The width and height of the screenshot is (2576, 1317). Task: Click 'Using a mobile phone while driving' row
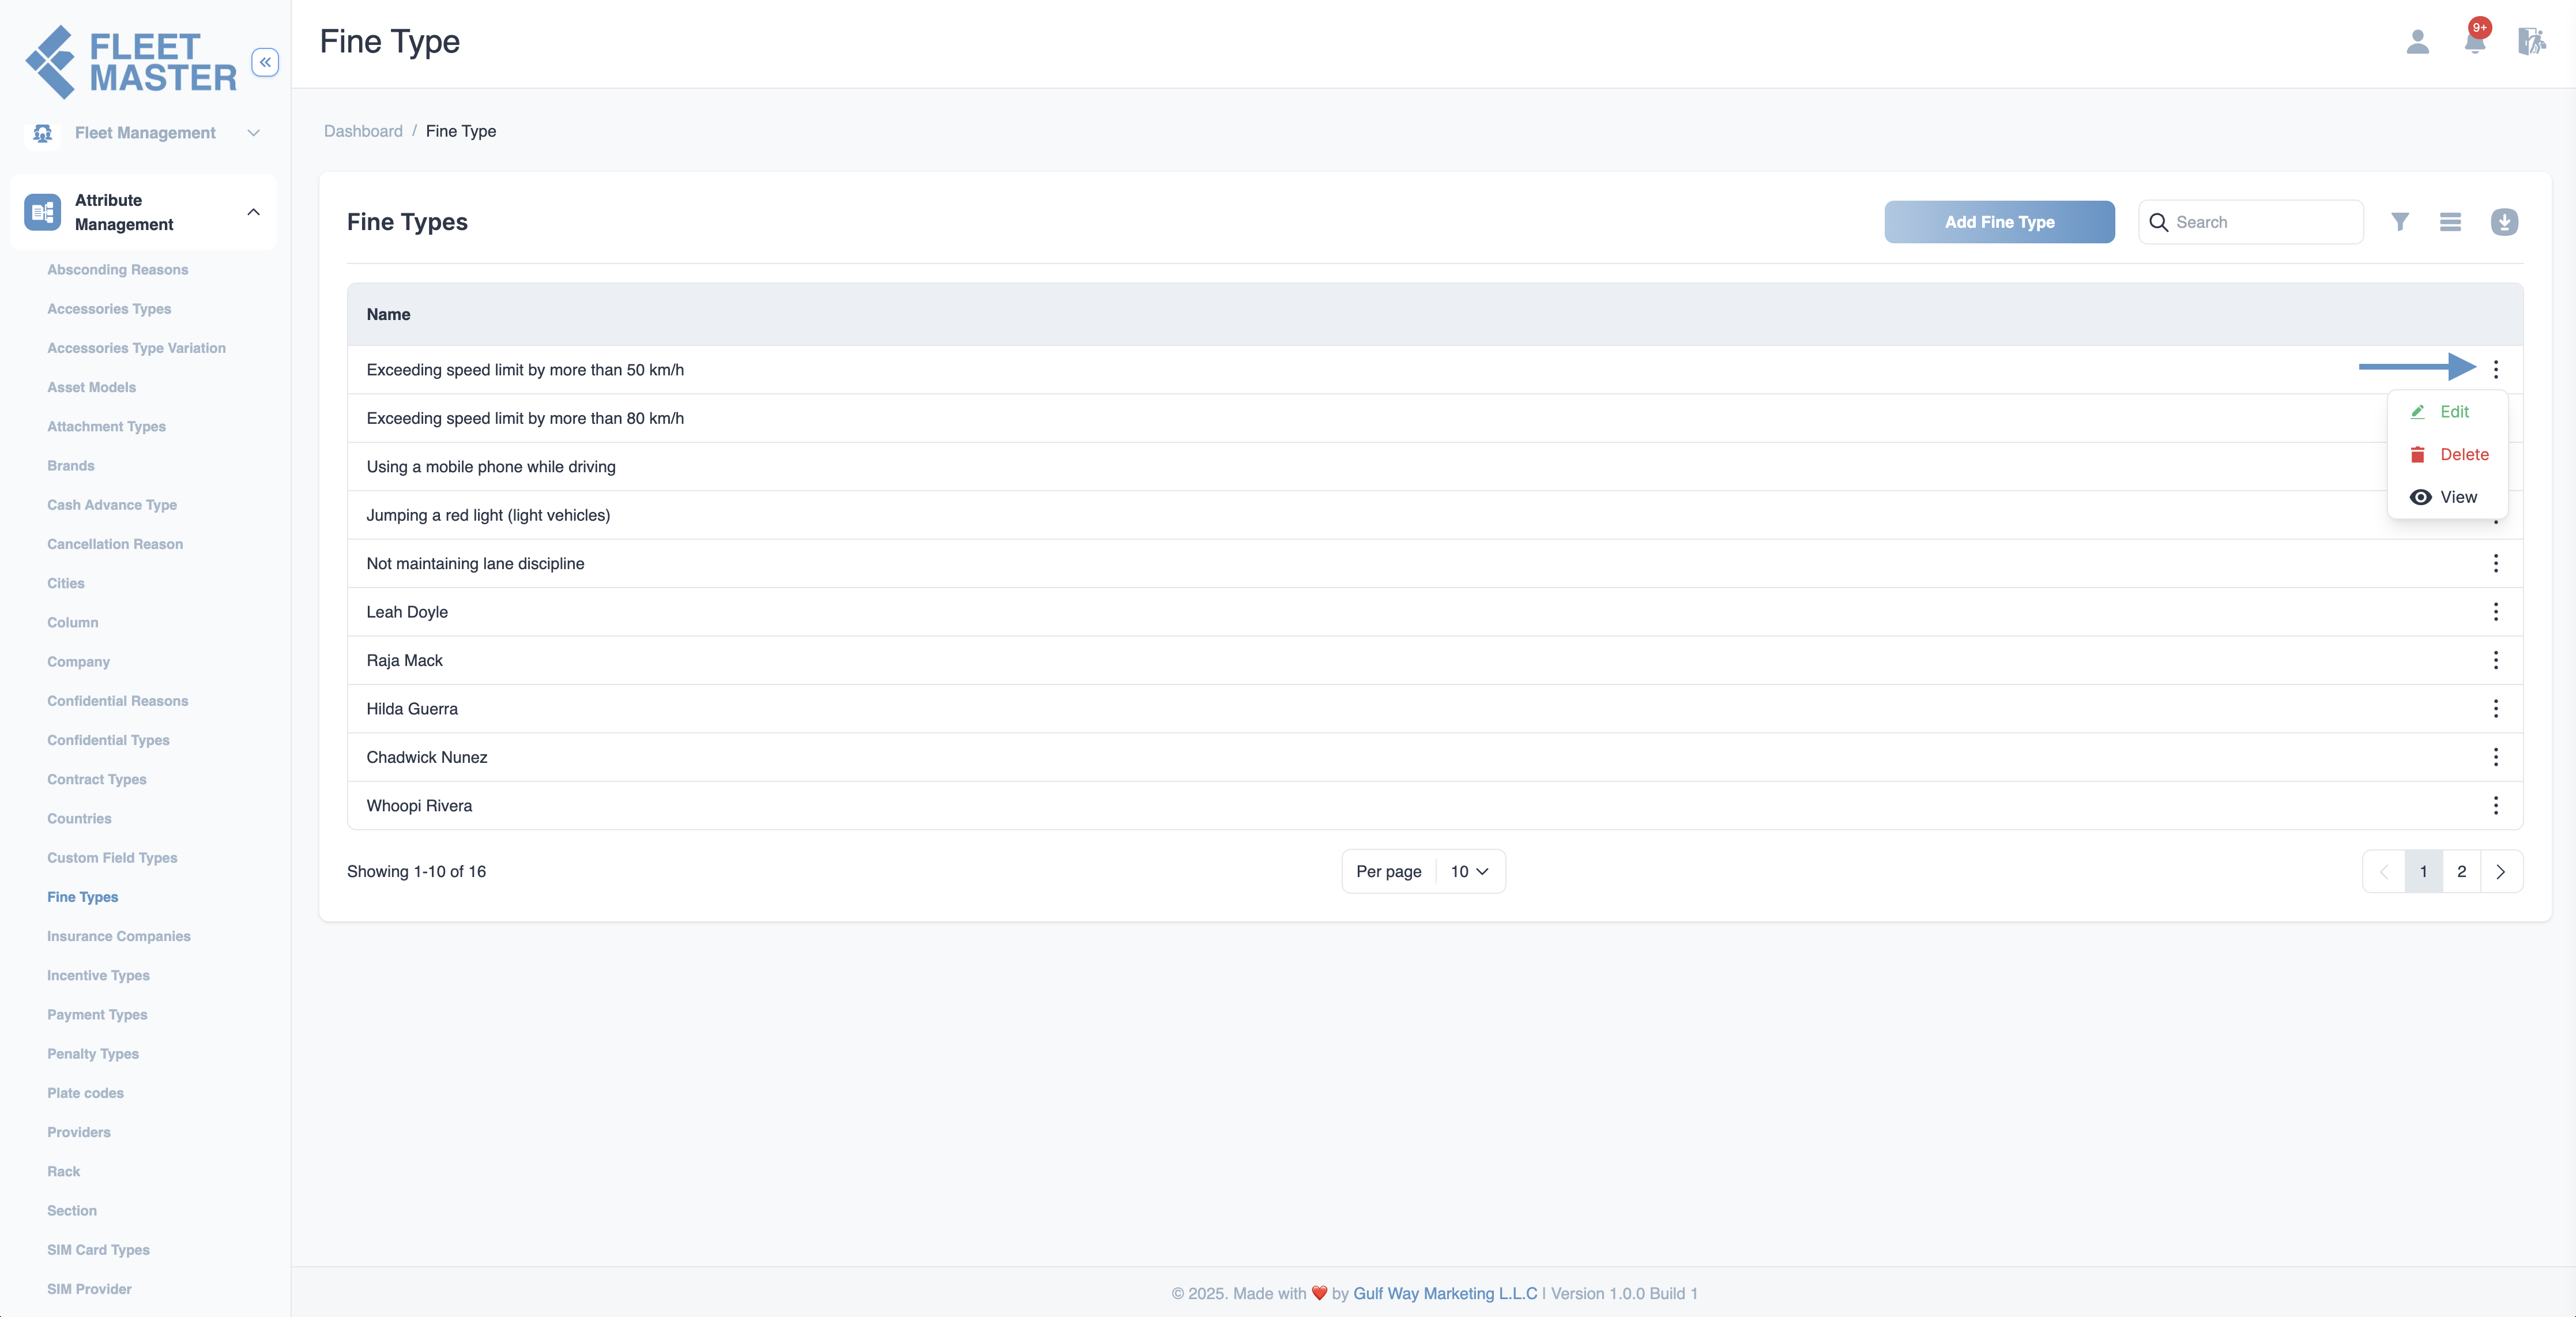(1435, 467)
